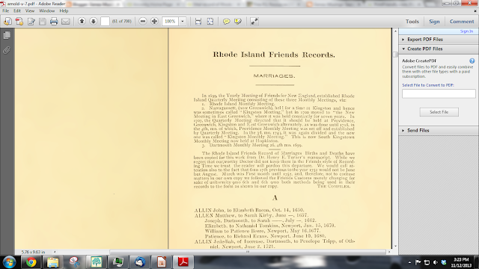This screenshot has width=479, height=269.
Task: Open the zoom percentage dropdown arrow
Action: [x=183, y=22]
